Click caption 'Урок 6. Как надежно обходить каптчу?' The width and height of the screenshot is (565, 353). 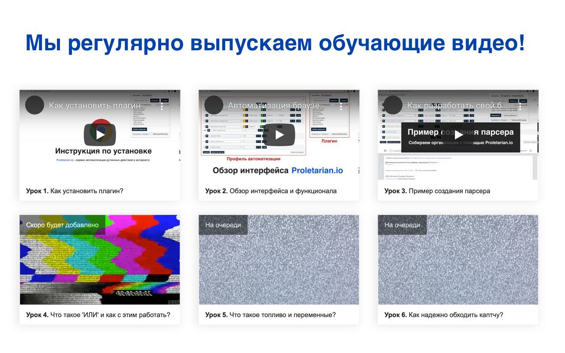(444, 315)
